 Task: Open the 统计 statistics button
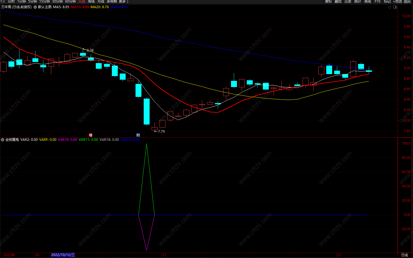click(358, 1)
